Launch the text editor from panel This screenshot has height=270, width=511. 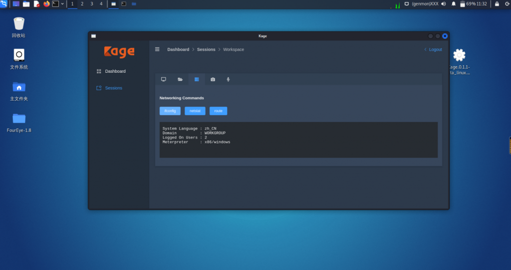[x=36, y=4]
